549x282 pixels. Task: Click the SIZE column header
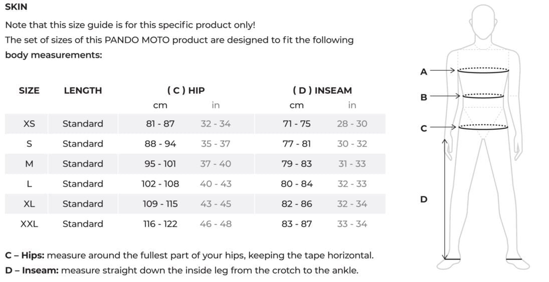point(29,91)
